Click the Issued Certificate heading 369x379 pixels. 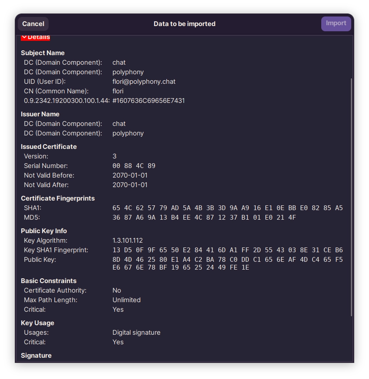[x=49, y=147]
